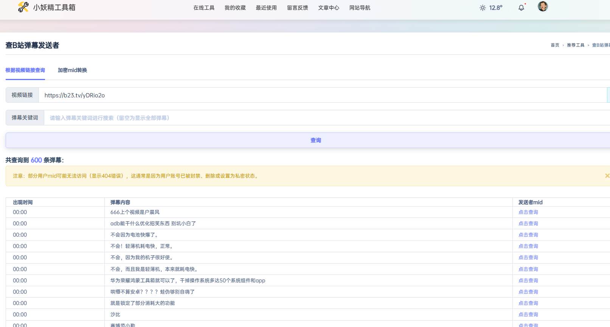The width and height of the screenshot is (610, 327).
Task: Click the 小妖精工具箱 wrench logo icon
Action: point(23,7)
